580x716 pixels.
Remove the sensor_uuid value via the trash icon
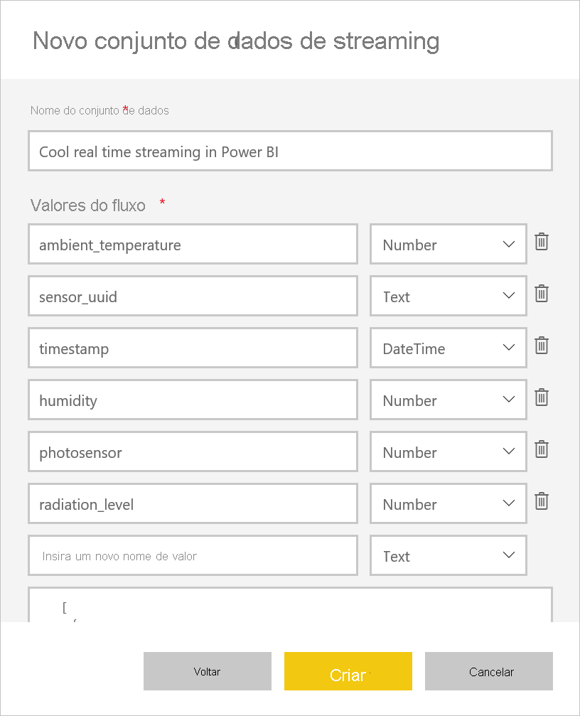[x=542, y=294]
